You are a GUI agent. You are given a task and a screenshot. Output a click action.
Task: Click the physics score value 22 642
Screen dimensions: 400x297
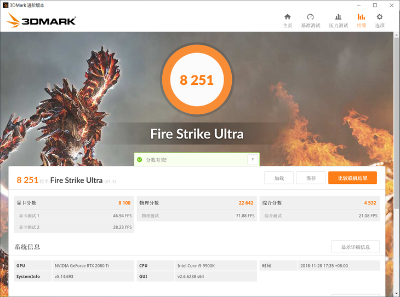click(x=246, y=203)
